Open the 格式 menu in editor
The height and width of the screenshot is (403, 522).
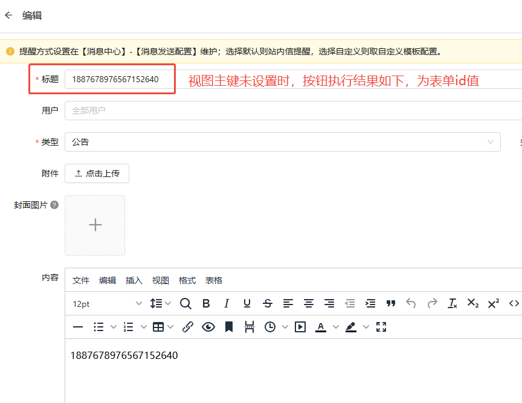[187, 280]
